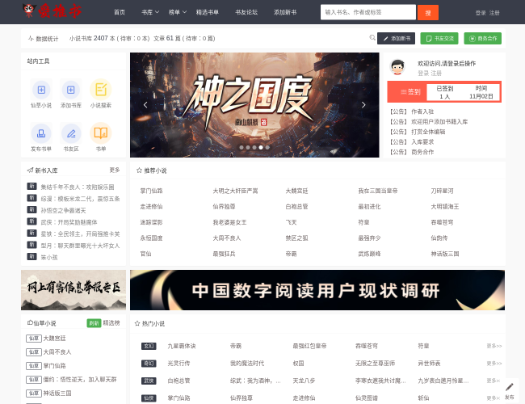Open recommended novel 大明之大奸臣严嵩
Screen dimensions: 525x404
point(235,191)
